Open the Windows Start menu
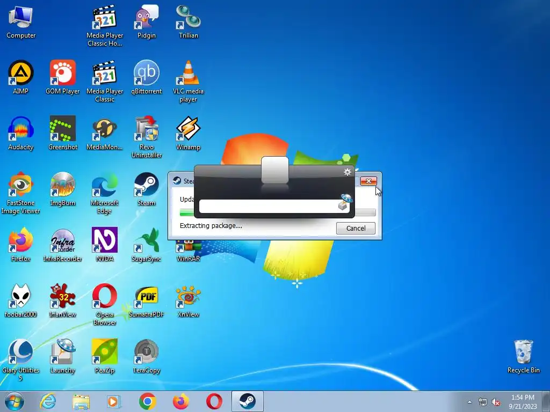The image size is (550, 412). (x=15, y=401)
